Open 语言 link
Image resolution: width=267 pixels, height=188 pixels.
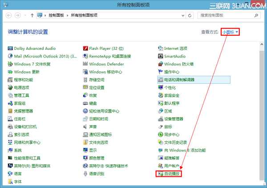(x=18, y=174)
